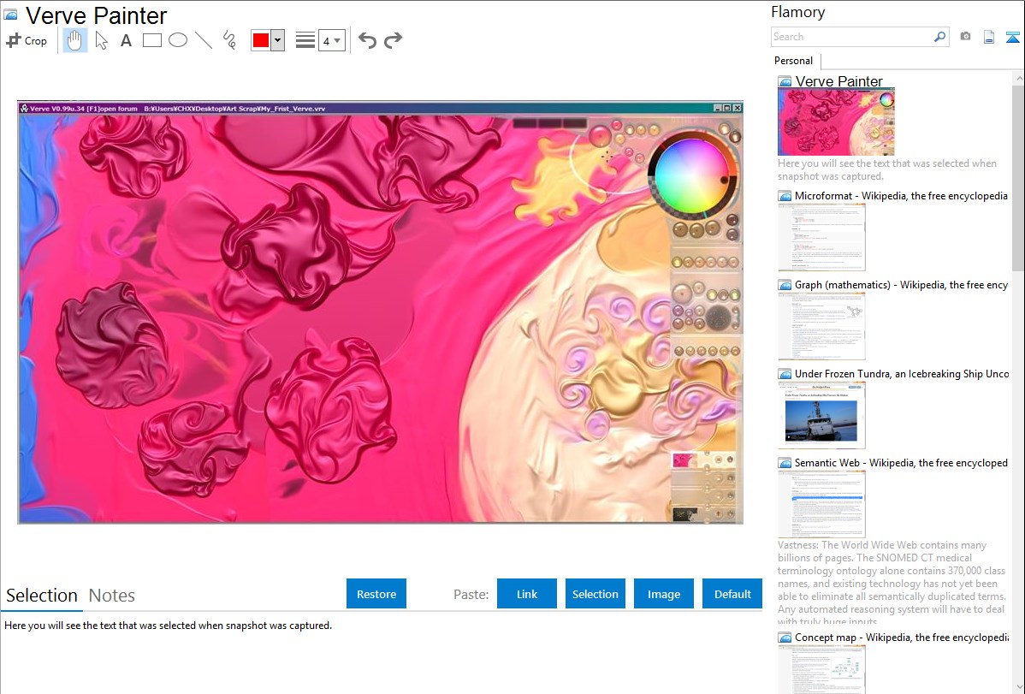Click the Restore button

click(x=376, y=593)
